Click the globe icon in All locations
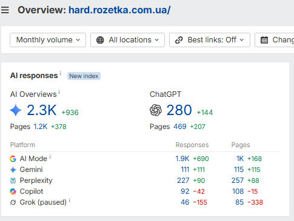Screen dimensions: 294x221 100,40
